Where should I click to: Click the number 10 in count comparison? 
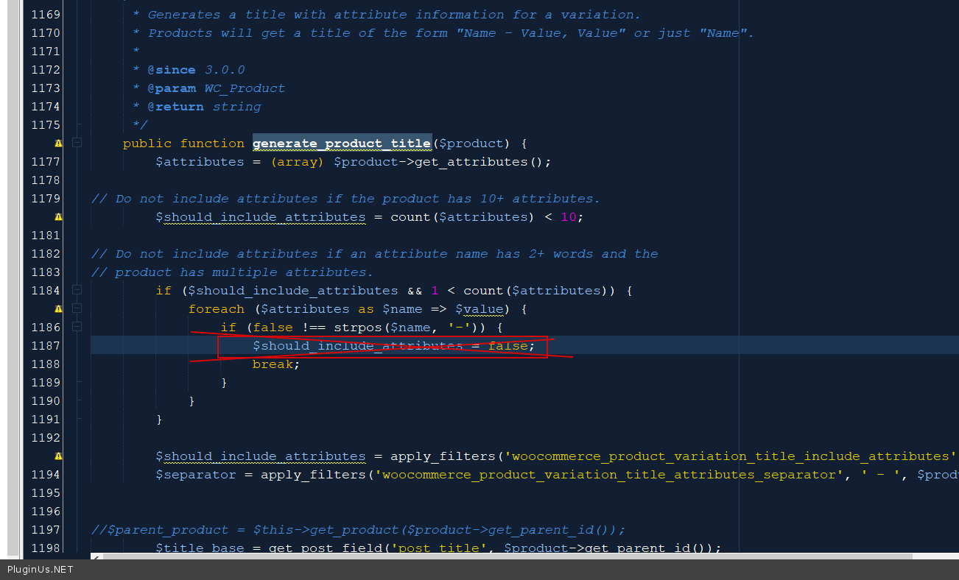coord(568,217)
